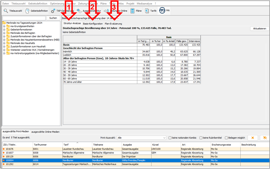Image resolution: width=270 pixels, height=169 pixels.
Task: Click the Gebietsdefinition head icon
Action: pyautogui.click(x=27, y=11)
